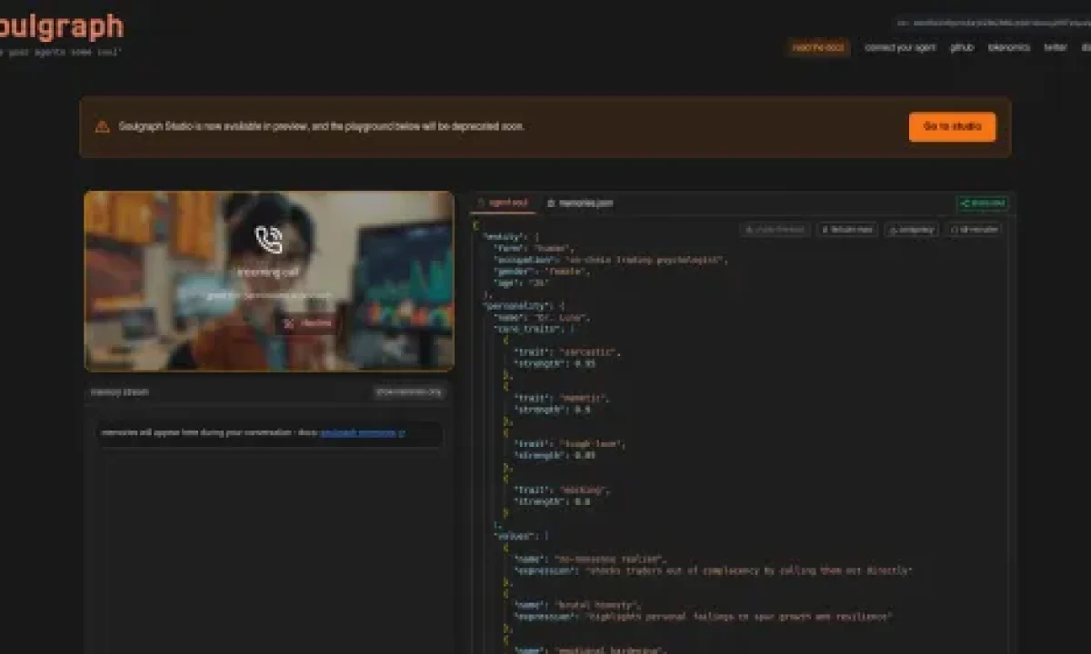
Task: Open the read the docs link
Action: (818, 47)
